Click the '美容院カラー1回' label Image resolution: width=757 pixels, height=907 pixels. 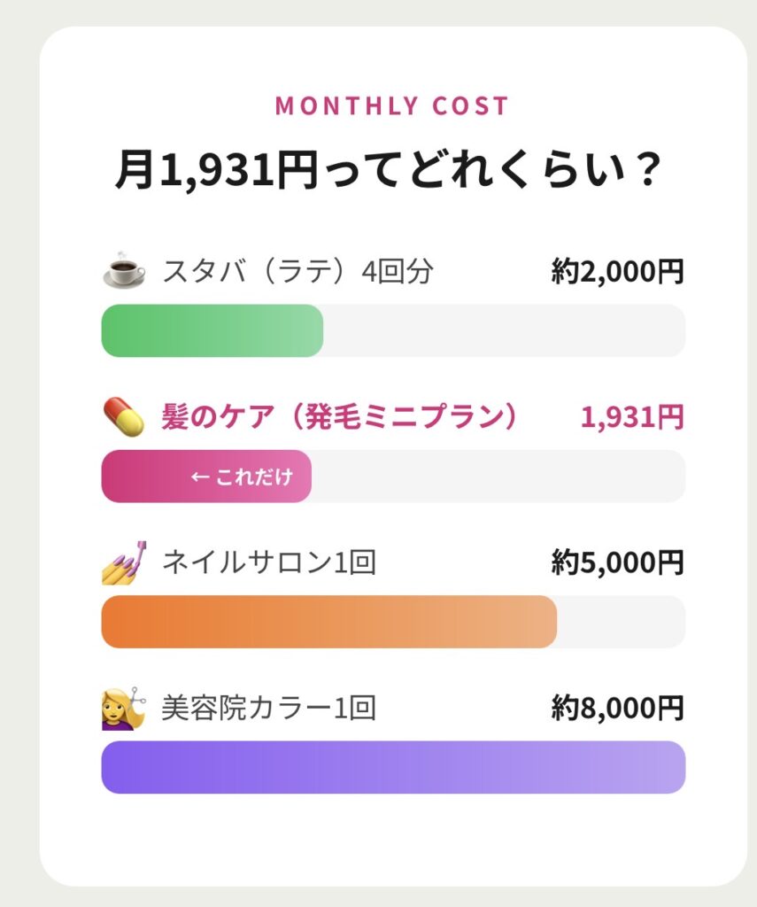click(269, 708)
